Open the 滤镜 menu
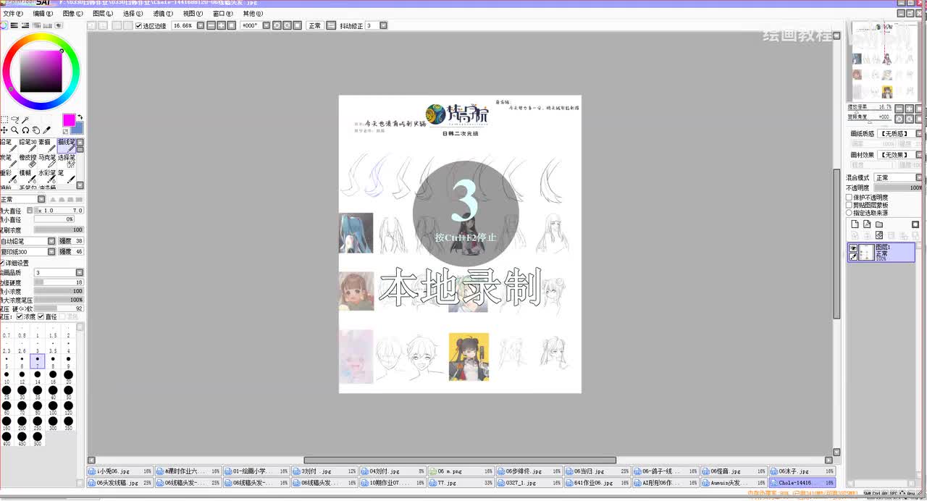 pos(163,14)
